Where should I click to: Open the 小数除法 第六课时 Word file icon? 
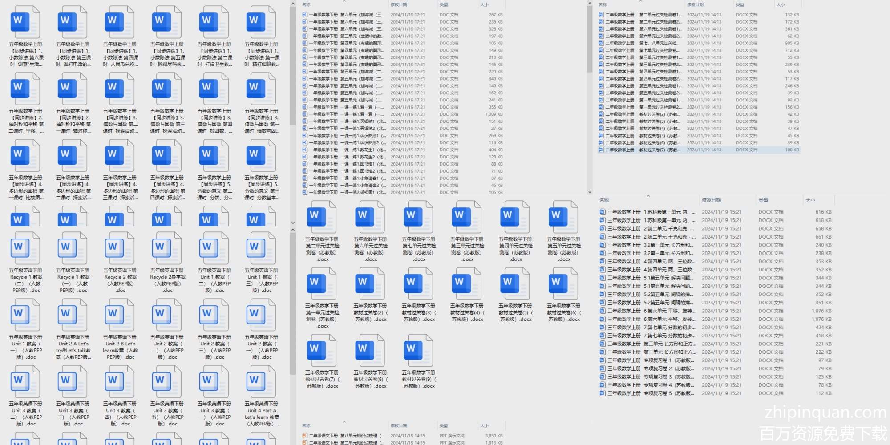[x=25, y=22]
